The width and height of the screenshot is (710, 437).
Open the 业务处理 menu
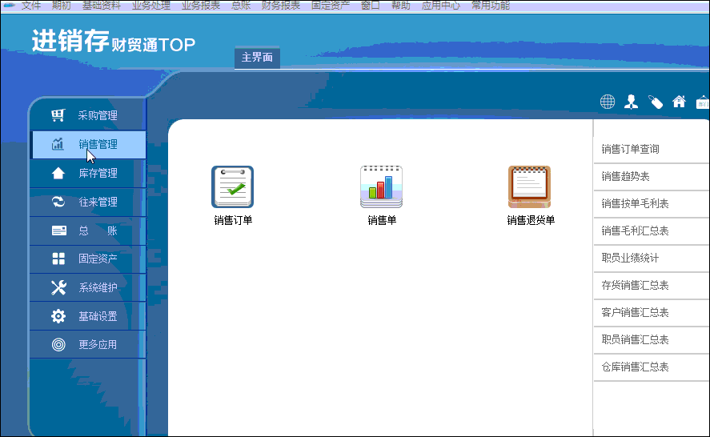coord(151,5)
